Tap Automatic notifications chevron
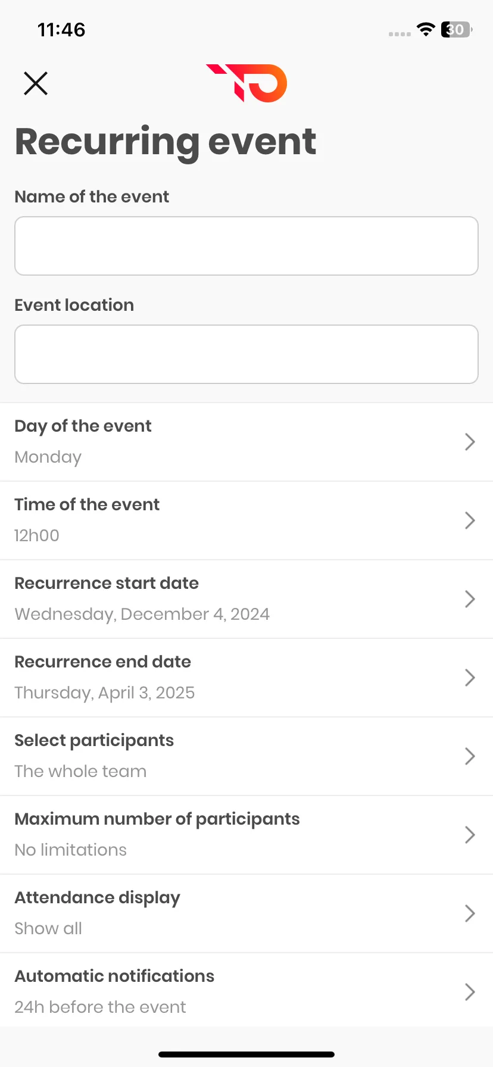This screenshot has width=493, height=1067. point(470,992)
